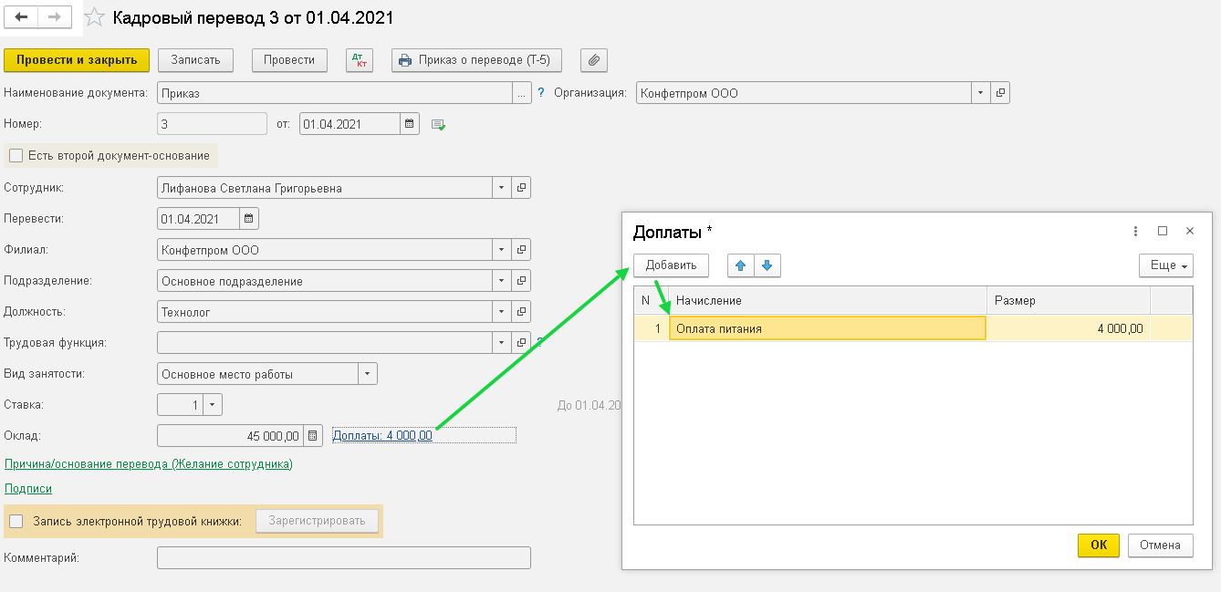Click the back navigation arrow
The width and height of the screenshot is (1221, 592).
tap(22, 17)
